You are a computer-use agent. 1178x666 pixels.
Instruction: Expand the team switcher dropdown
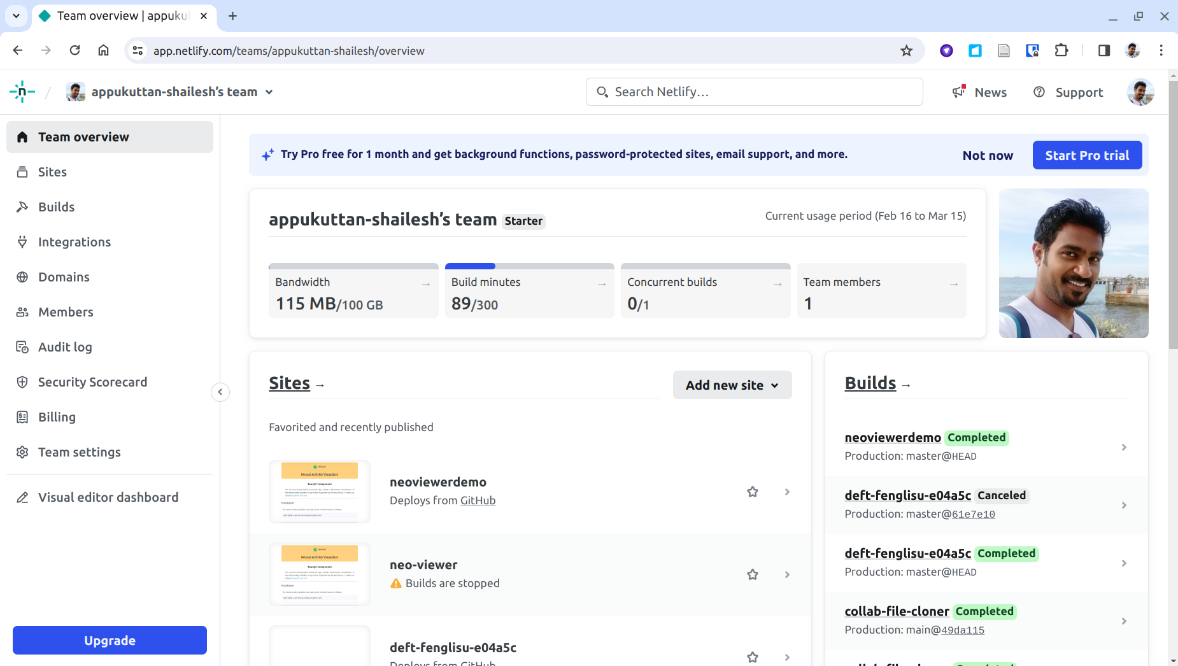269,92
